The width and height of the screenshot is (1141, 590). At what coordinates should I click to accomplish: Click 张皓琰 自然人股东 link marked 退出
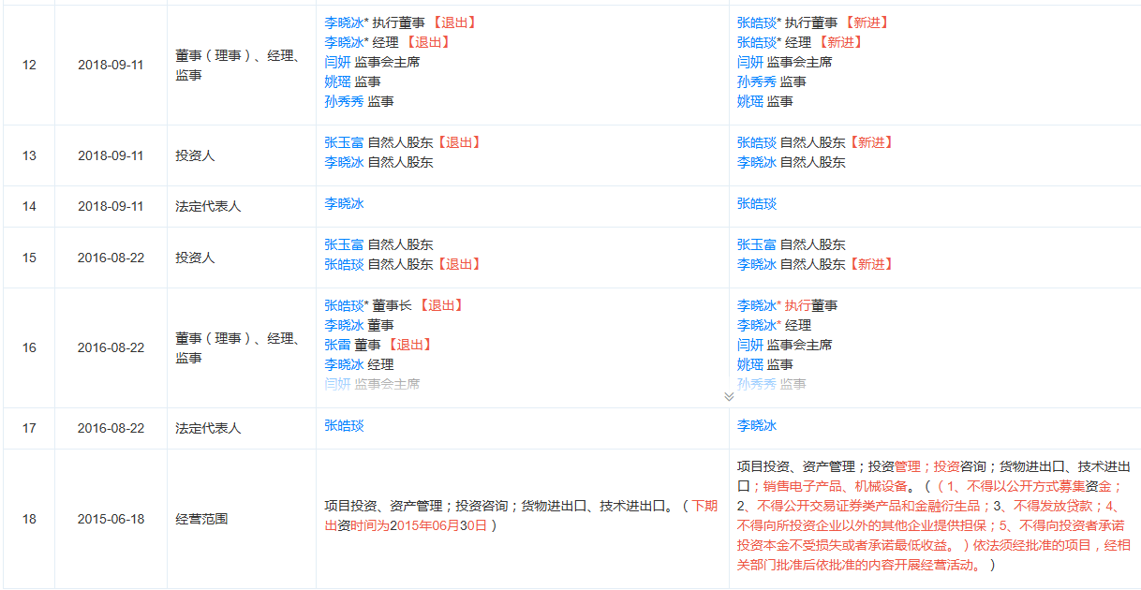pos(344,264)
